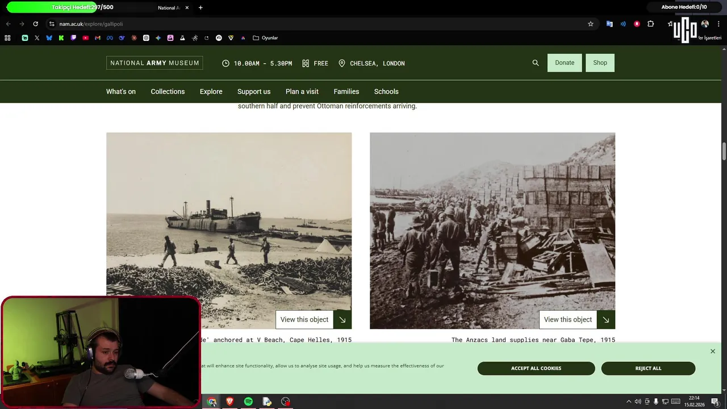Open the X (Twitter) bookmark

tap(37, 38)
